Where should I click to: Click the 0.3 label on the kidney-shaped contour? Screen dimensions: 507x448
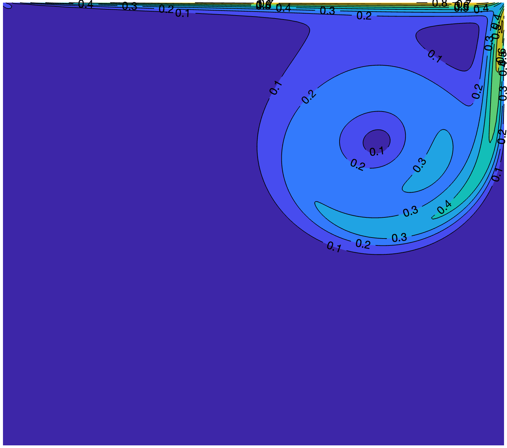coord(420,165)
